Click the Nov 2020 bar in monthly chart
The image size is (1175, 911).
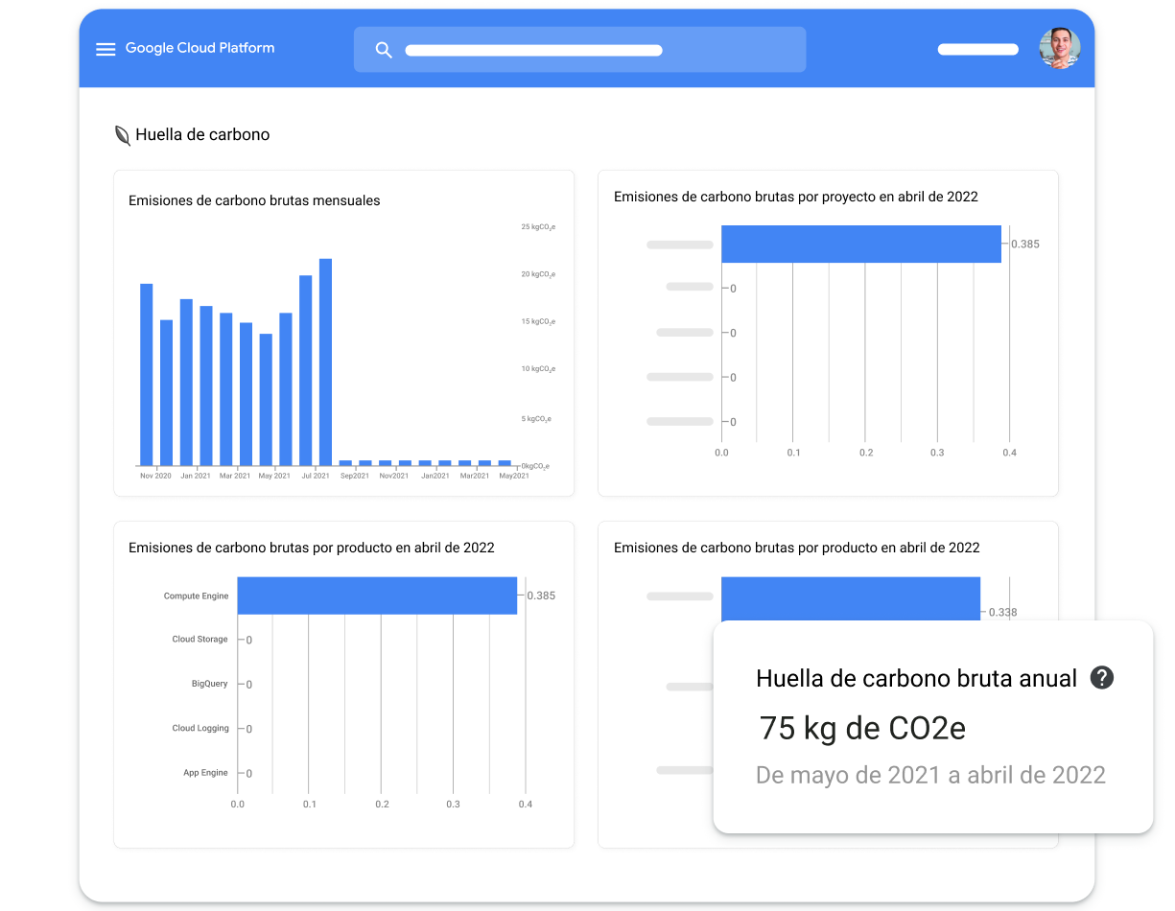(147, 374)
